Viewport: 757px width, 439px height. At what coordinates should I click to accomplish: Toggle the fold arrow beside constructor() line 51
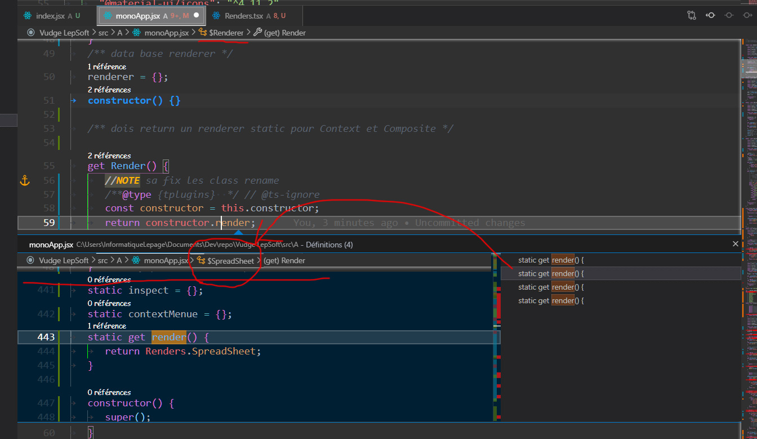coord(74,100)
